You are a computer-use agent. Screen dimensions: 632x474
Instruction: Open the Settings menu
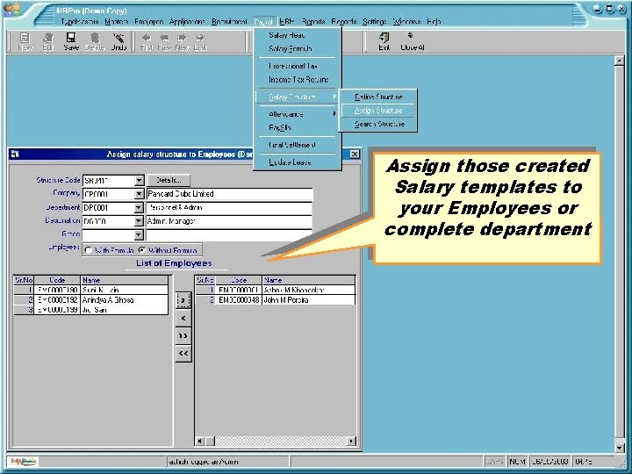pos(374,22)
